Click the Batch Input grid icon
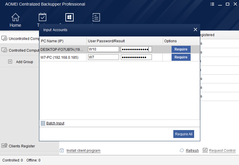The image size is (239, 165). [43, 123]
